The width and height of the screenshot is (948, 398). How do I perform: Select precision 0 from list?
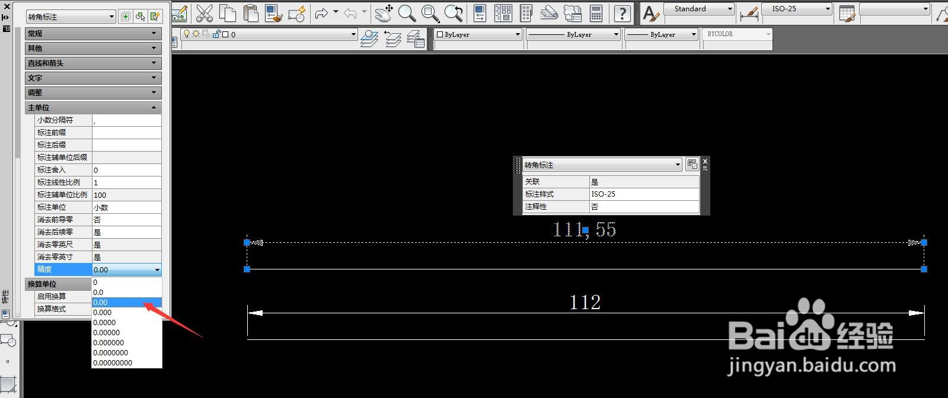coord(127,282)
